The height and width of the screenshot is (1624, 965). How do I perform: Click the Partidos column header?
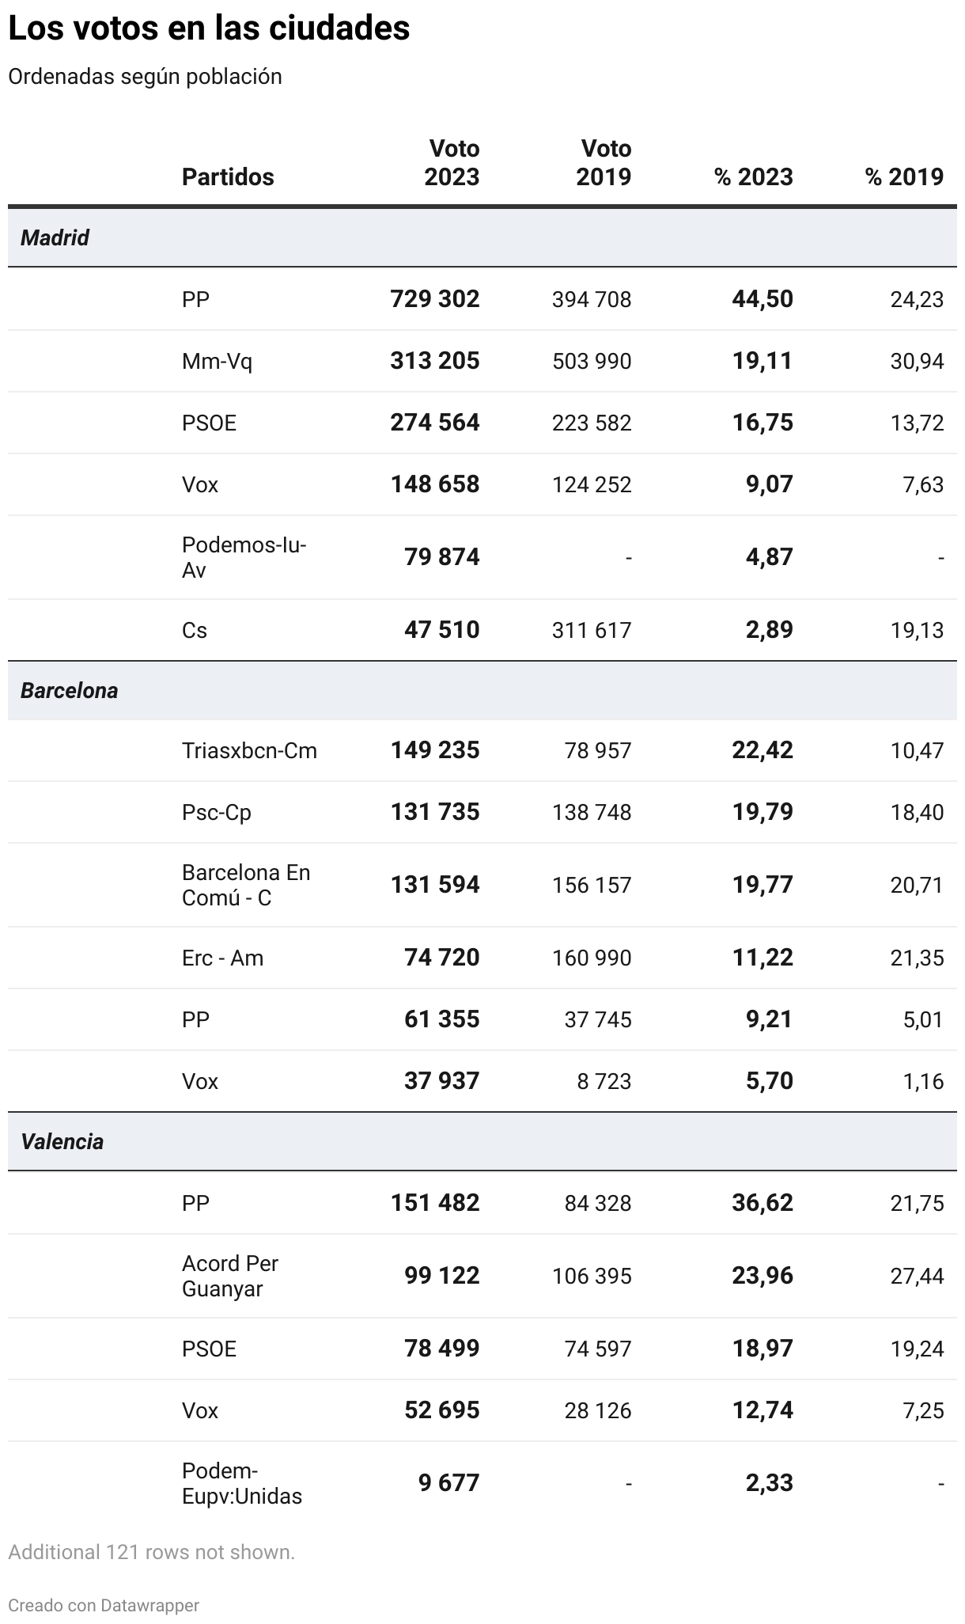pyautogui.click(x=228, y=176)
